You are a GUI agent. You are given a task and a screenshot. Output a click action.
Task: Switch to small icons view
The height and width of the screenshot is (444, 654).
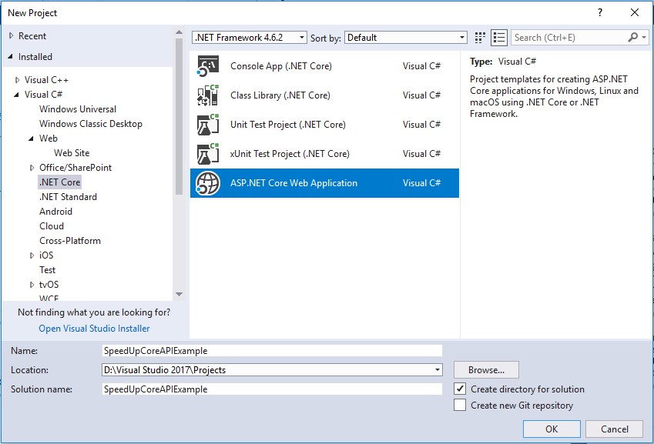pos(480,38)
